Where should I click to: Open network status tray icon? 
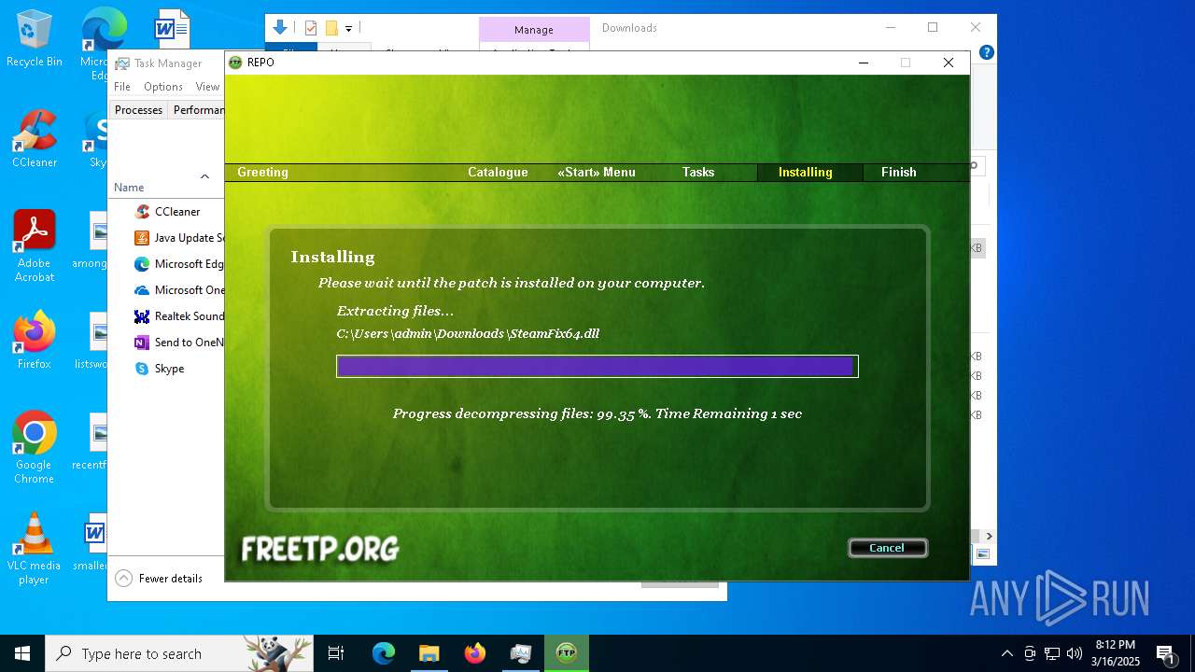(x=1052, y=653)
